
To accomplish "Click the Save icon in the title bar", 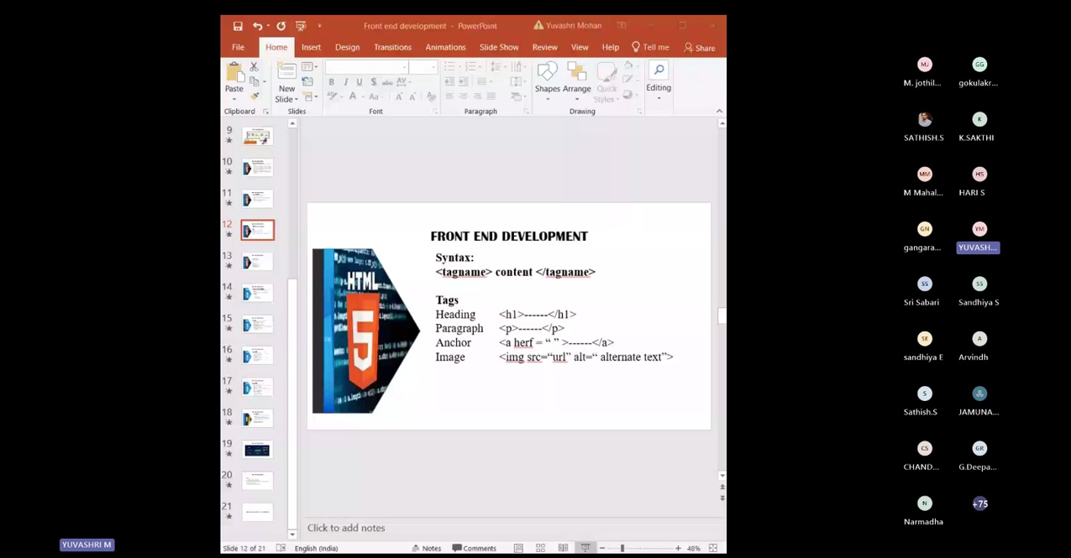I will [x=238, y=26].
